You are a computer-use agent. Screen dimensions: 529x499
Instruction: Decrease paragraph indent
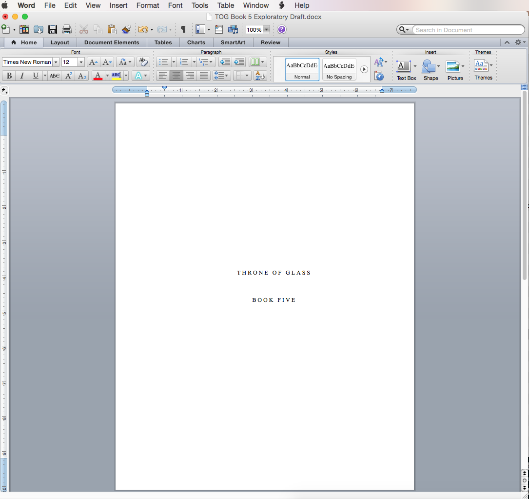pos(225,62)
